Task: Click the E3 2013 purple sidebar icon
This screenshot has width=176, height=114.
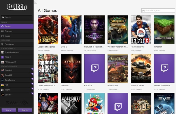Action: pyautogui.click(x=2, y=57)
